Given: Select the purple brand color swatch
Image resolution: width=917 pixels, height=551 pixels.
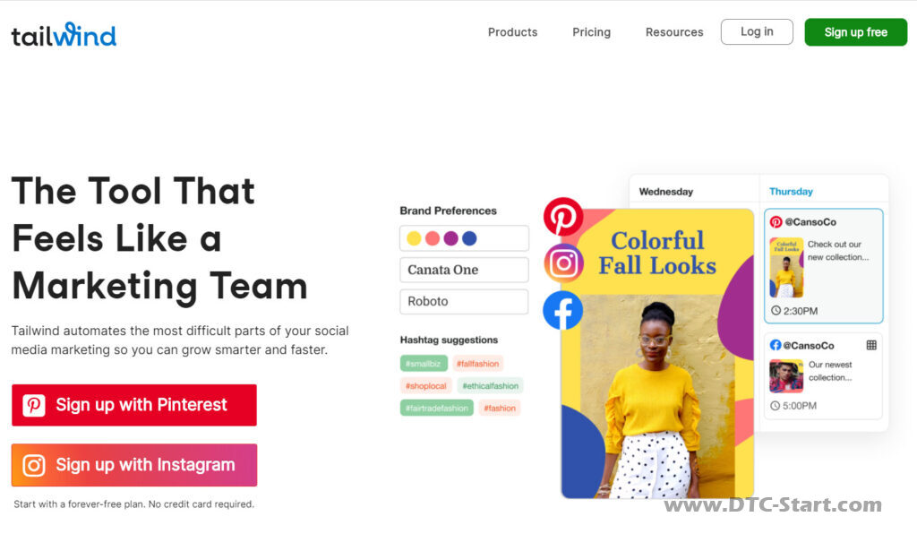Looking at the screenshot, I should click(451, 238).
